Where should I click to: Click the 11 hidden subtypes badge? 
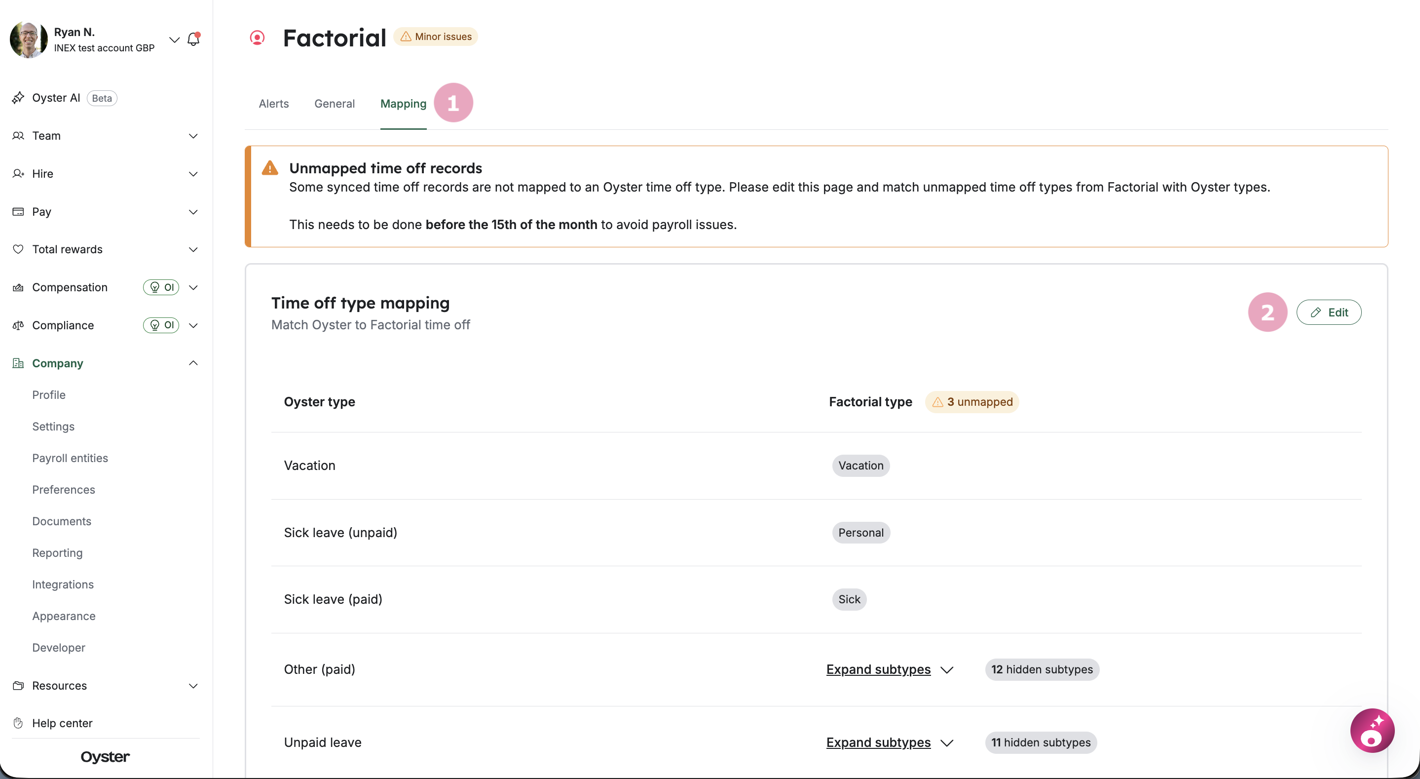point(1041,742)
